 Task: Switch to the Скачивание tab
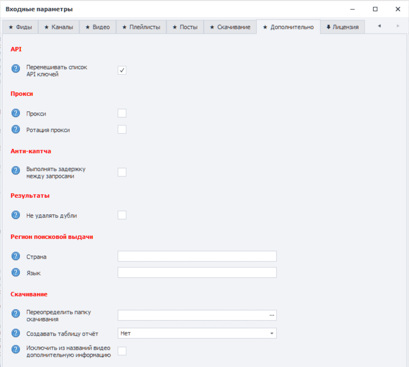click(230, 27)
